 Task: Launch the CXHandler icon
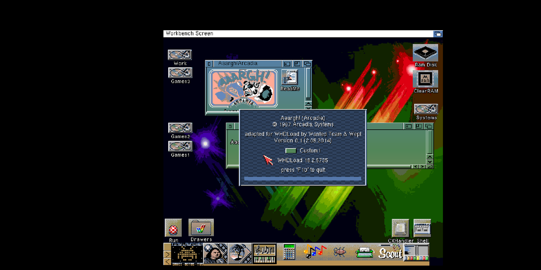coord(400,228)
